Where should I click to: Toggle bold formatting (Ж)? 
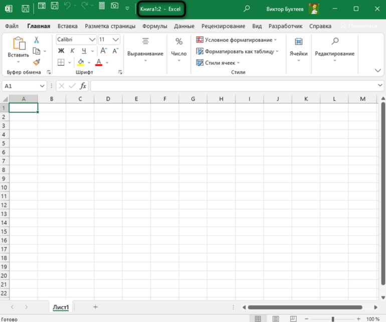point(61,50)
